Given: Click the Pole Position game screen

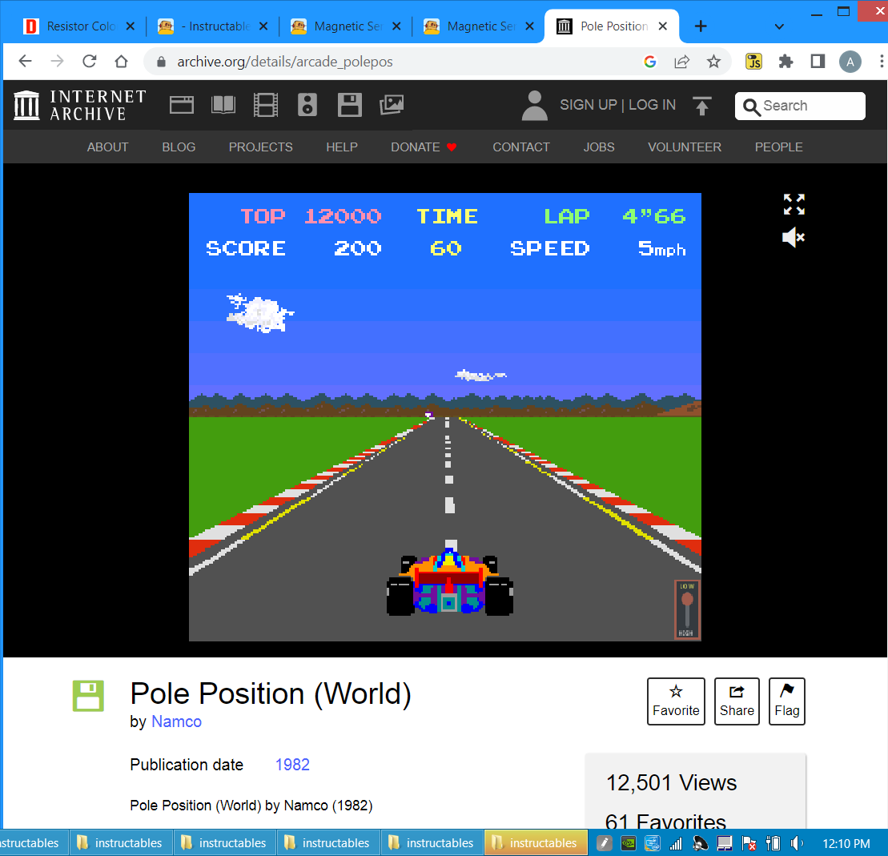Looking at the screenshot, I should [444, 417].
